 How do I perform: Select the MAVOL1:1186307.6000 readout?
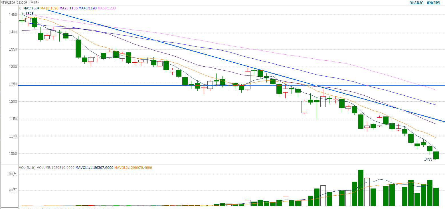click(94, 168)
